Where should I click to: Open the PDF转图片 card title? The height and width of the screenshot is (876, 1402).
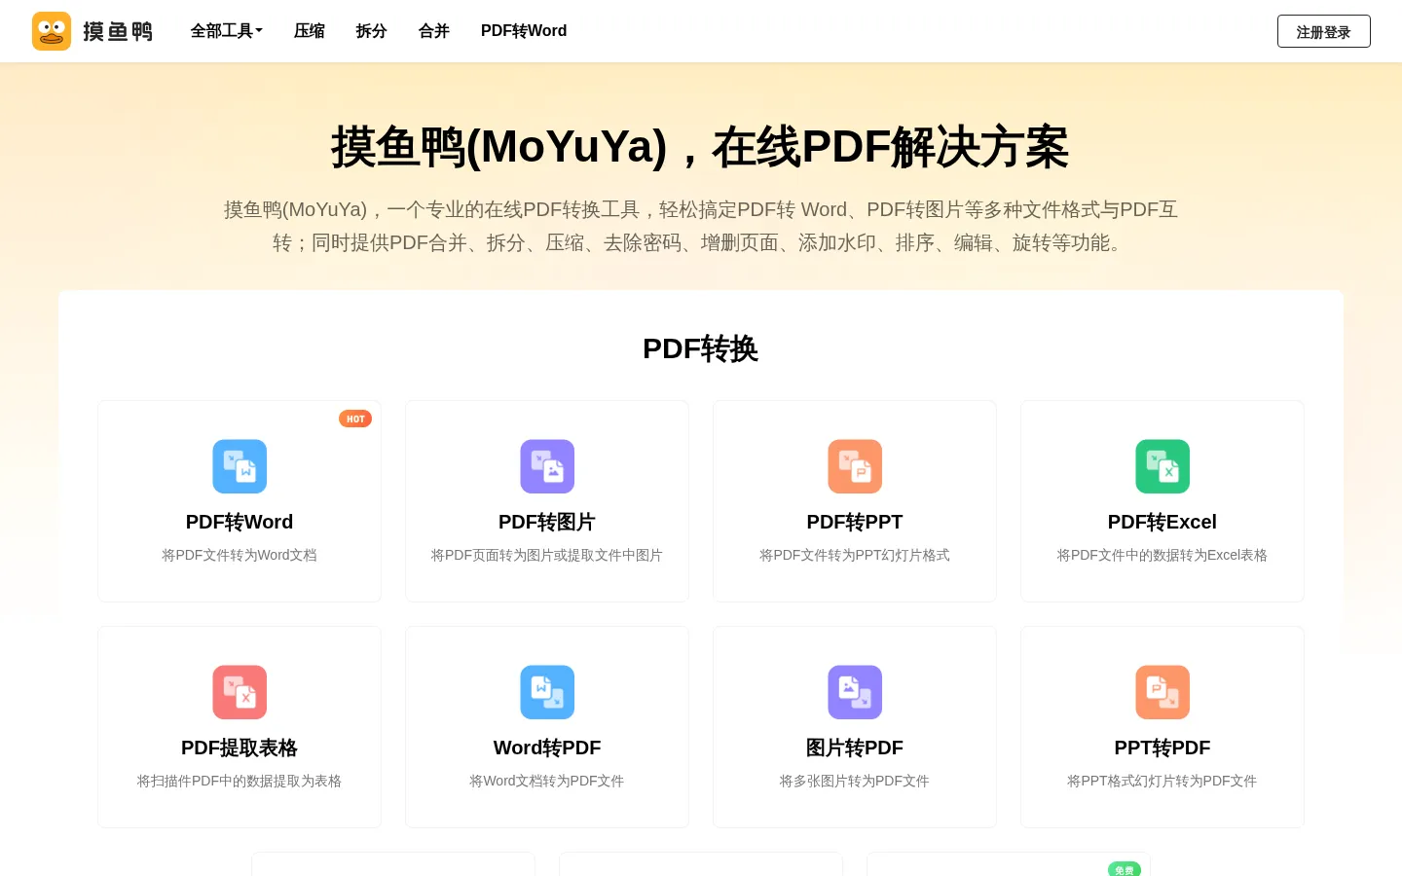point(547,522)
